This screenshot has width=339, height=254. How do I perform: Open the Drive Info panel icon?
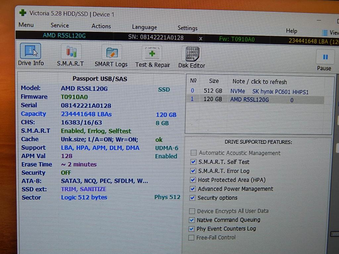pyautogui.click(x=30, y=52)
